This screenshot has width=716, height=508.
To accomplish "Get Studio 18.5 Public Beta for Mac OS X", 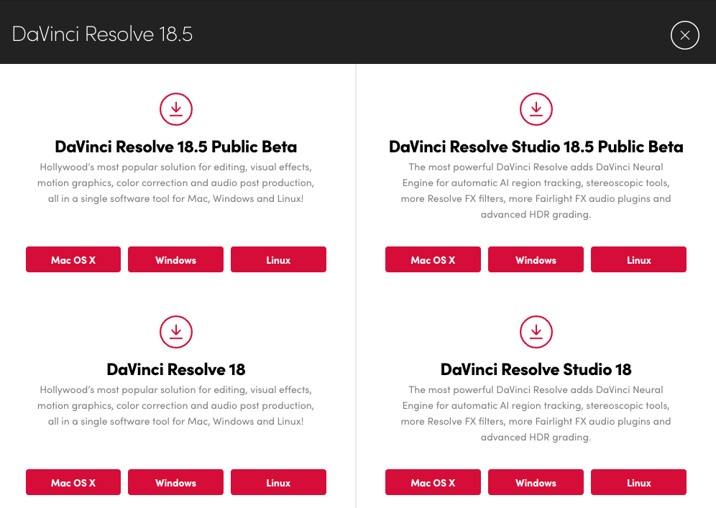I will (x=433, y=260).
